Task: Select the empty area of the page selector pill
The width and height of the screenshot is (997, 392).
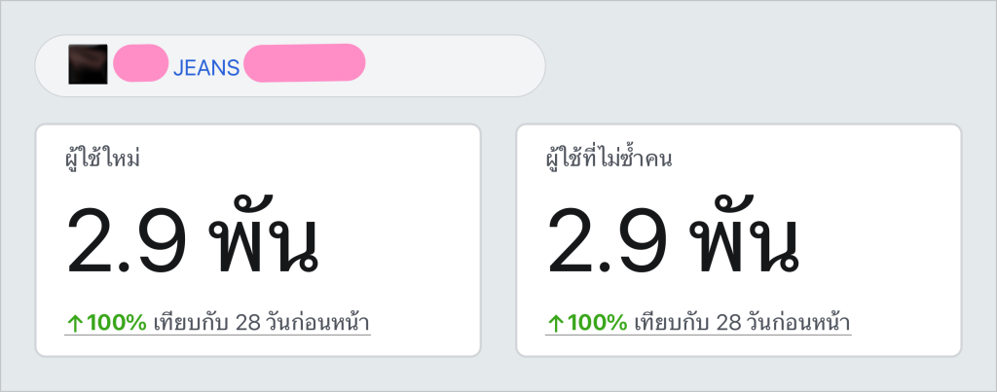Action: pos(455,65)
